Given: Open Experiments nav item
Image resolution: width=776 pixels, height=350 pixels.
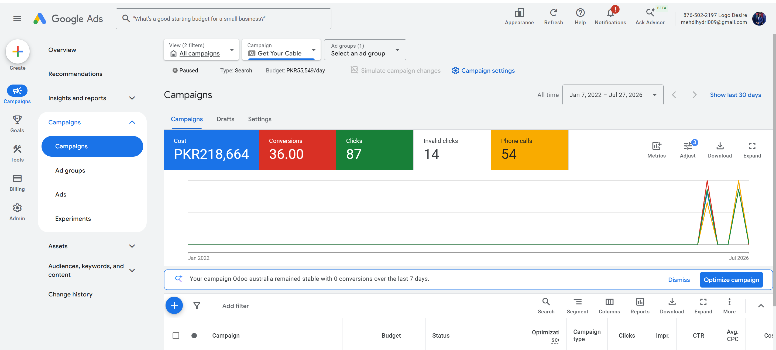Looking at the screenshot, I should (73, 219).
